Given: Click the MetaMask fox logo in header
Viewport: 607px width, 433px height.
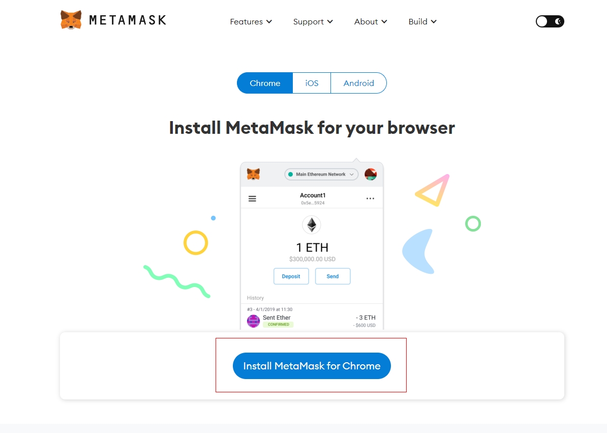Looking at the screenshot, I should pos(71,20).
